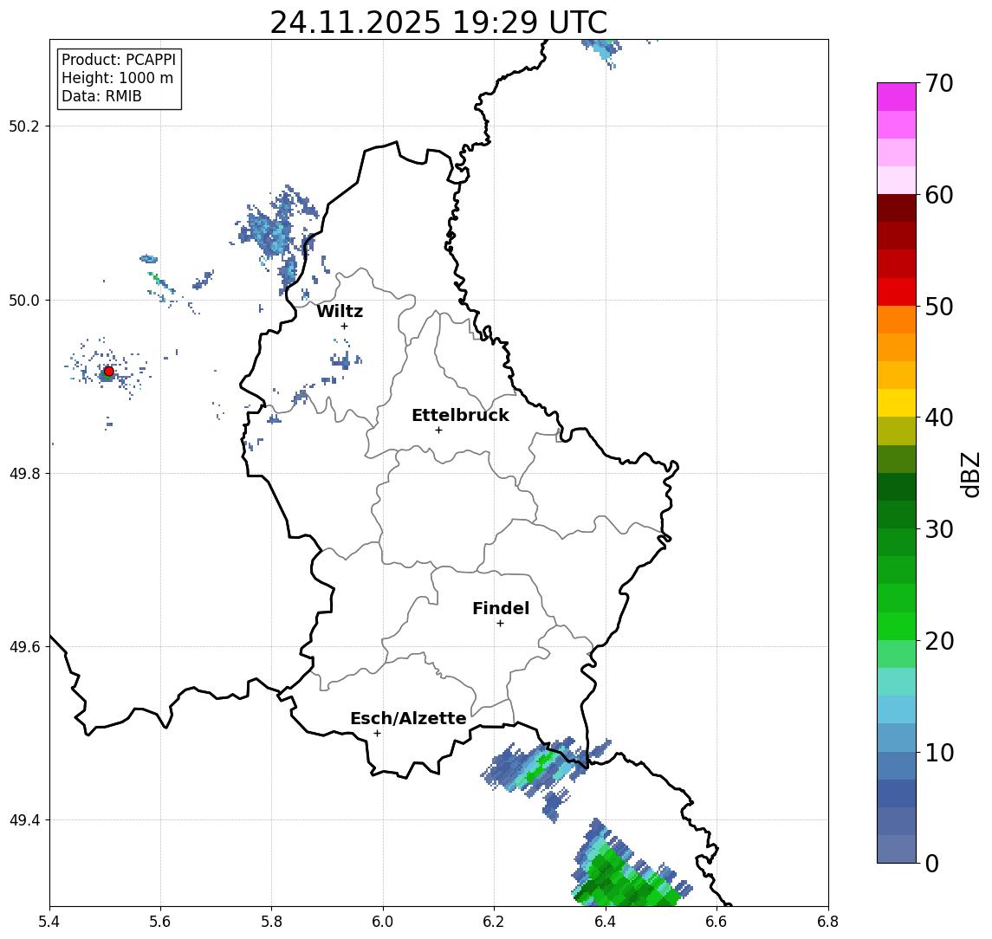The height and width of the screenshot is (939, 992).
Task: Click the timestamp title 24.11.2025 19:29 UTC
Action: click(x=438, y=23)
